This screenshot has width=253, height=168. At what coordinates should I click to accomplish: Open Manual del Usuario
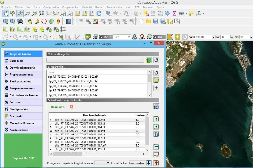[x=23, y=123]
